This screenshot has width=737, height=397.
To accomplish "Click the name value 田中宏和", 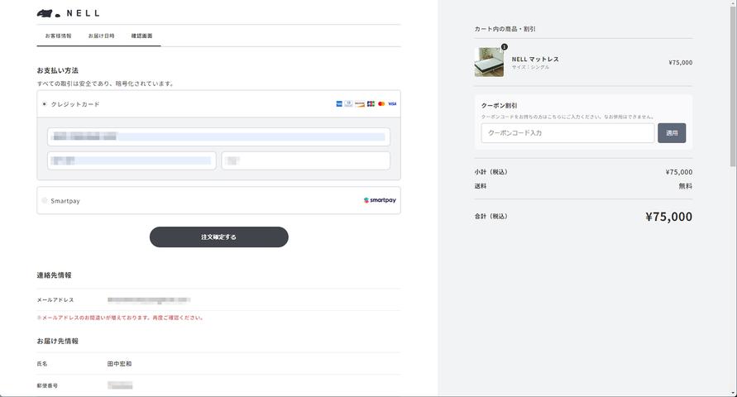I will point(119,364).
